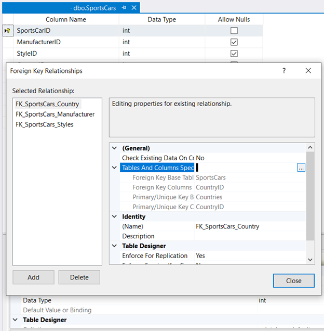The width and height of the screenshot is (324, 331).
Task: Click the Column Name header
Action: point(66,19)
